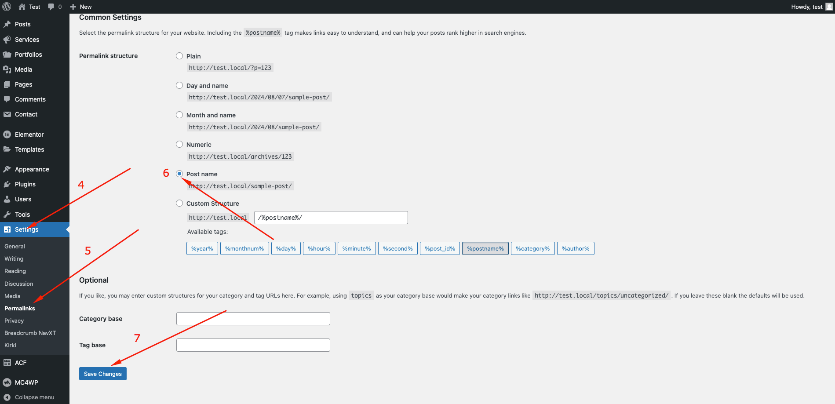Open the Reading settings submenu item
The image size is (835, 404).
pos(15,271)
